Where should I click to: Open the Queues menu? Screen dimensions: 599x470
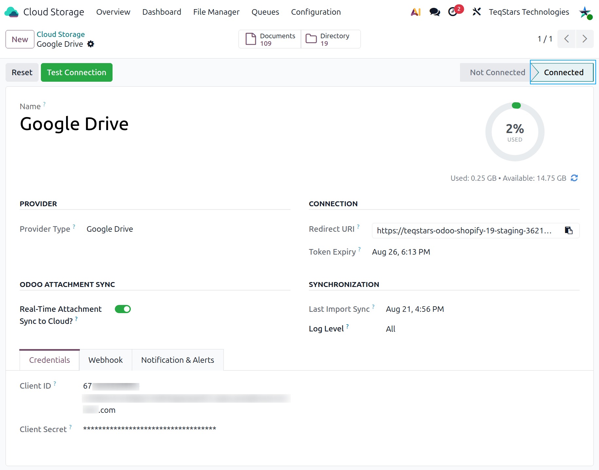(265, 12)
